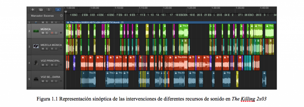Select the VOZ SE...DARIA track name
Image resolution: width=304 pixels, height=107 pixels.
click(50, 77)
